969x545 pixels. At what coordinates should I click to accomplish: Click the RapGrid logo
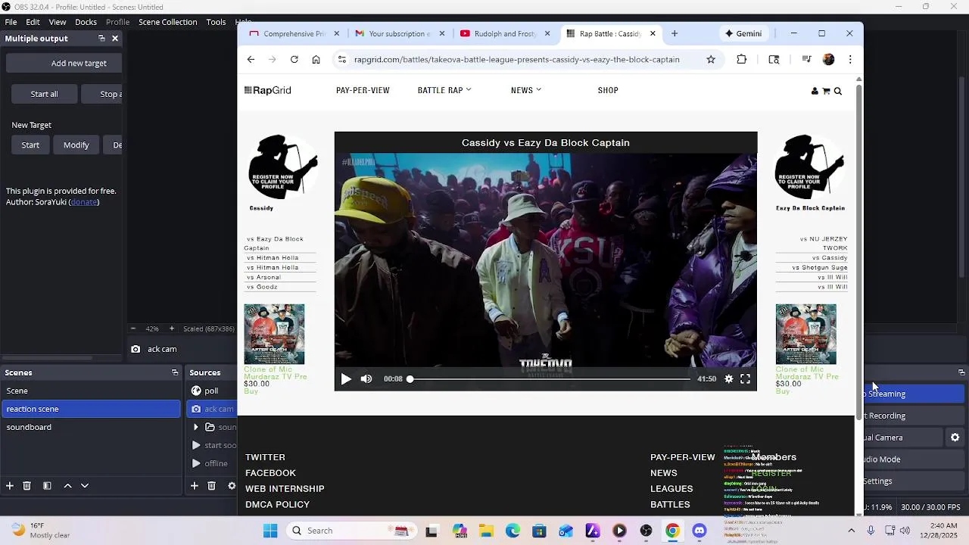(268, 90)
